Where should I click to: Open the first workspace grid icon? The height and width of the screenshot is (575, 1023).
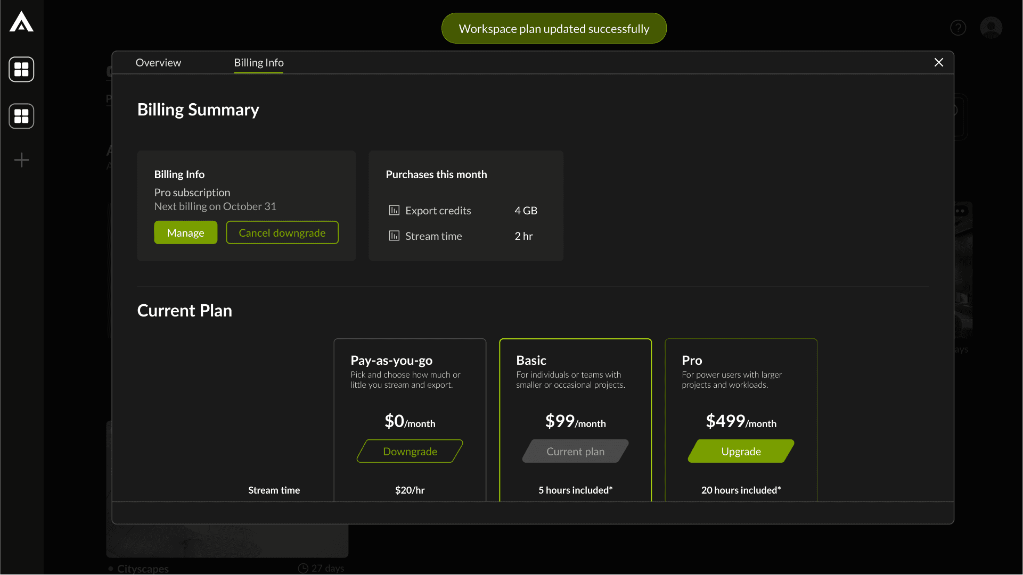[x=21, y=69]
